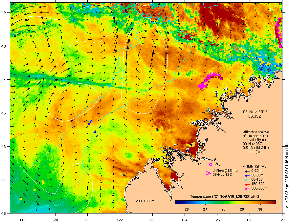The image size is (289, 223).
Task: Click the cyan 80-150m arrow in ANMN legend
Action: click(x=247, y=180)
